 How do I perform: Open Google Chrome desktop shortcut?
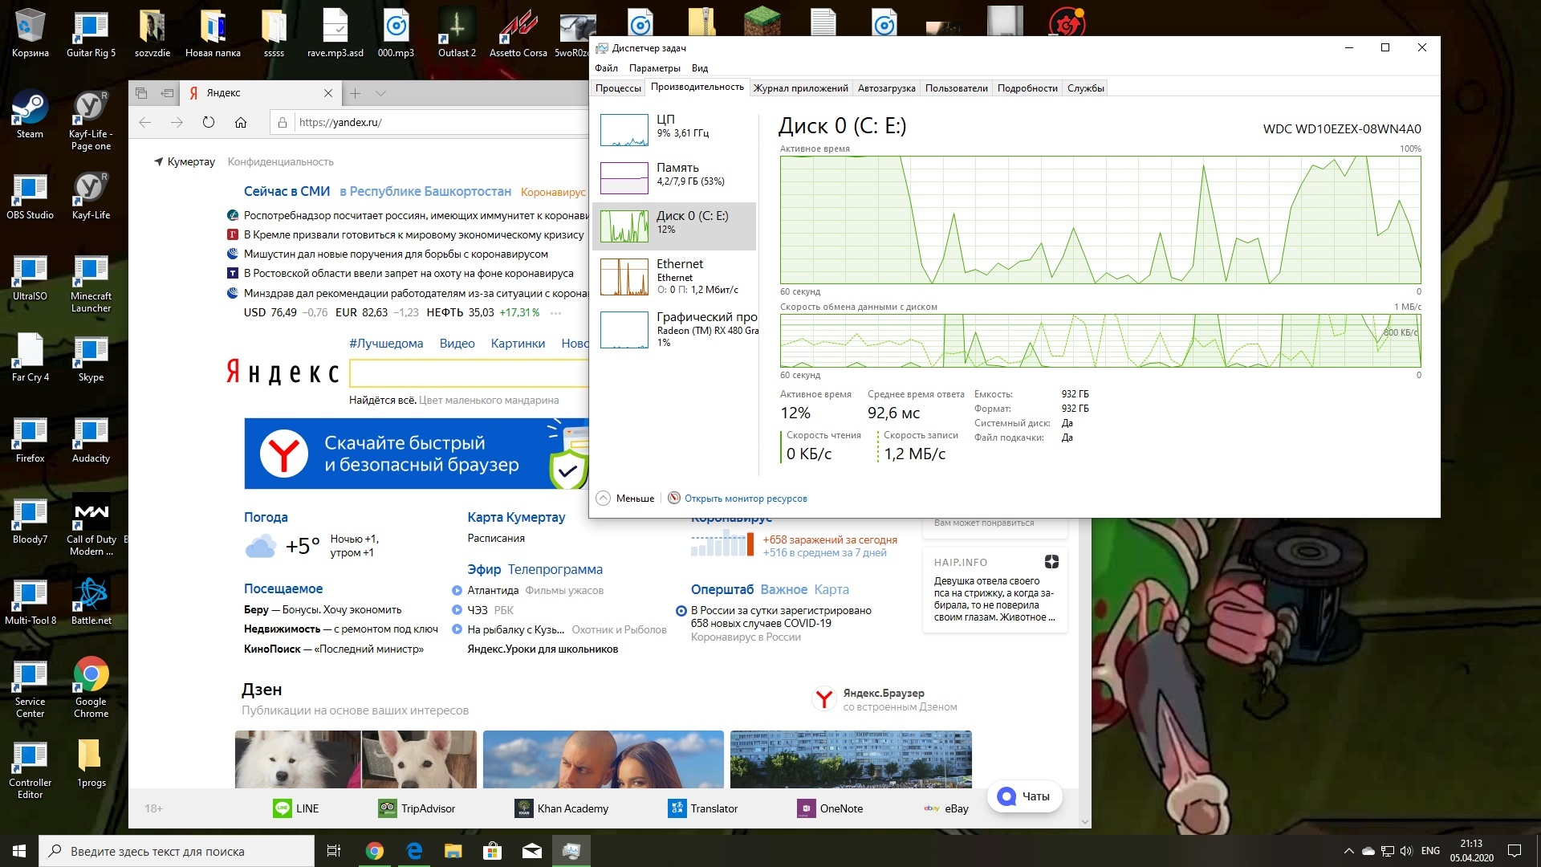[x=91, y=688]
